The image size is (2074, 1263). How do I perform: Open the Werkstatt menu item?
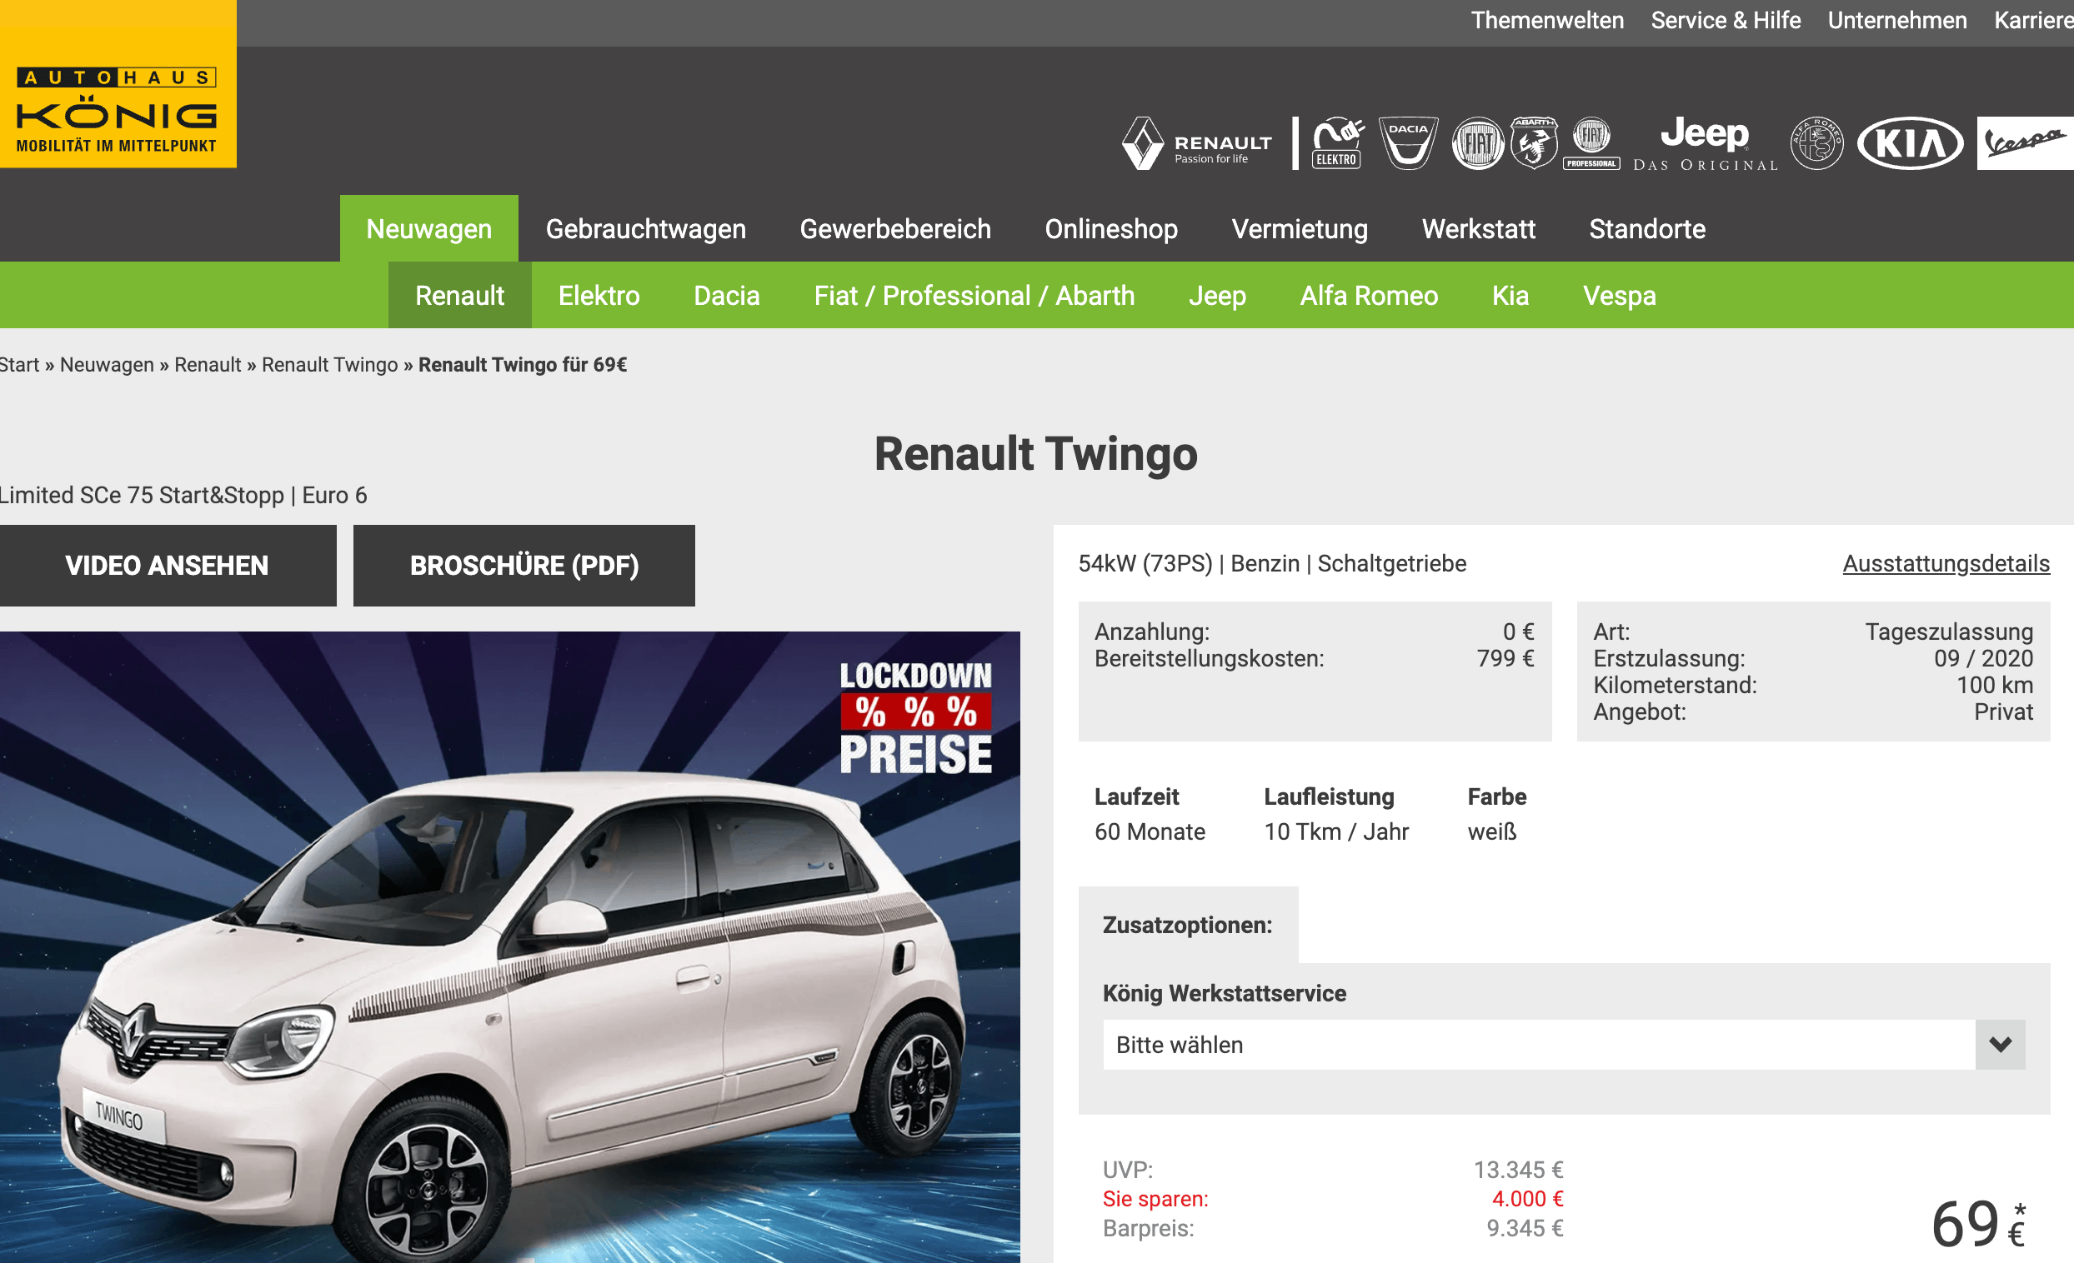1478,229
